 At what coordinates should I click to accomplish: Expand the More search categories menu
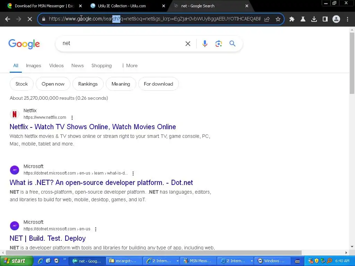pos(130,65)
